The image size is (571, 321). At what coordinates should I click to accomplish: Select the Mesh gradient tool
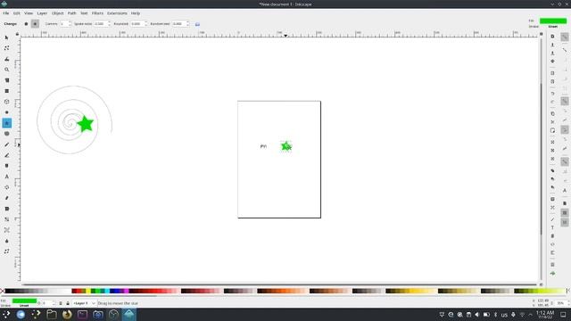[x=6, y=230]
